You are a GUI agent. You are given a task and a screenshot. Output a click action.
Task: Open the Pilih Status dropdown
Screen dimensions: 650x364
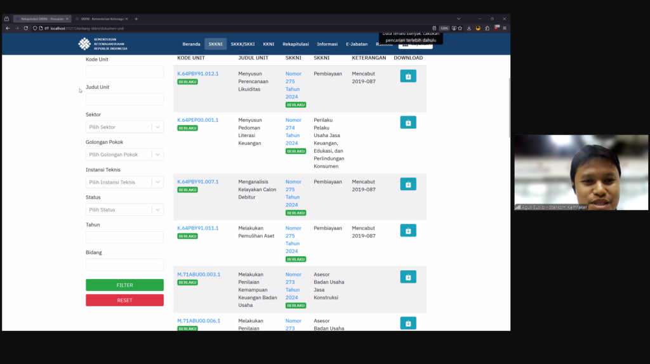(x=124, y=210)
